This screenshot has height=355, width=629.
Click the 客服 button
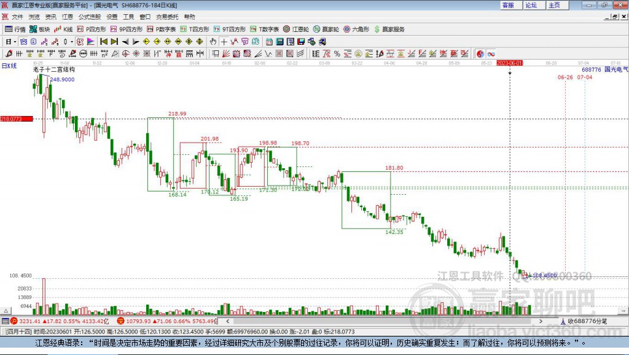(510, 5)
